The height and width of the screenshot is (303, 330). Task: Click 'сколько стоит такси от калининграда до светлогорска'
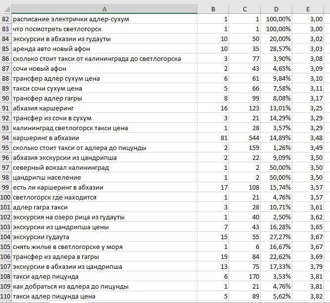pos(104,58)
